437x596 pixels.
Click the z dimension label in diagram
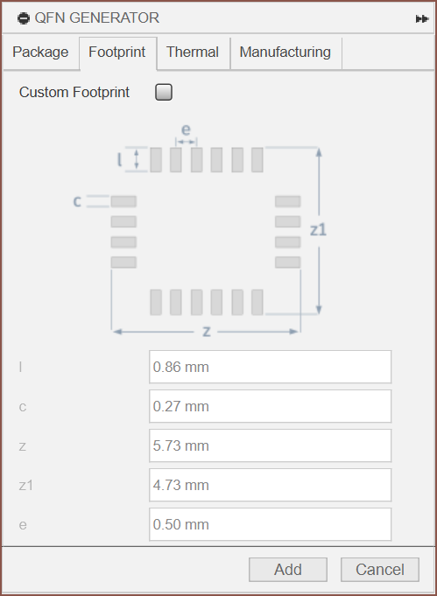coord(206,332)
